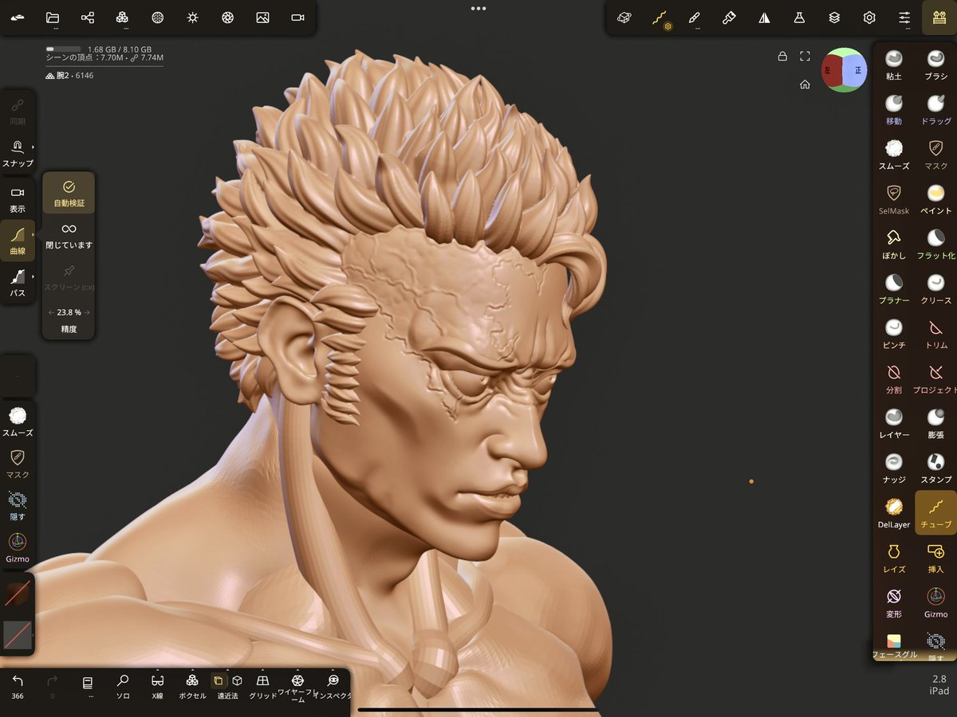Open the インスペクター inspector
Screen dimensions: 957x717
point(333,685)
